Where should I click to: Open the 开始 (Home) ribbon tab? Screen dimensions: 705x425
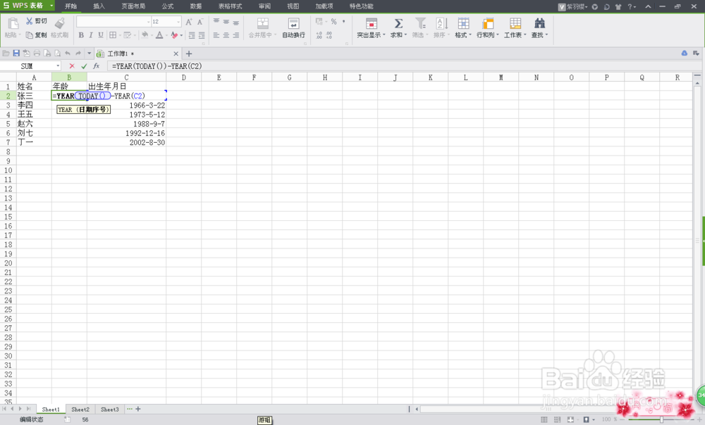pos(70,6)
